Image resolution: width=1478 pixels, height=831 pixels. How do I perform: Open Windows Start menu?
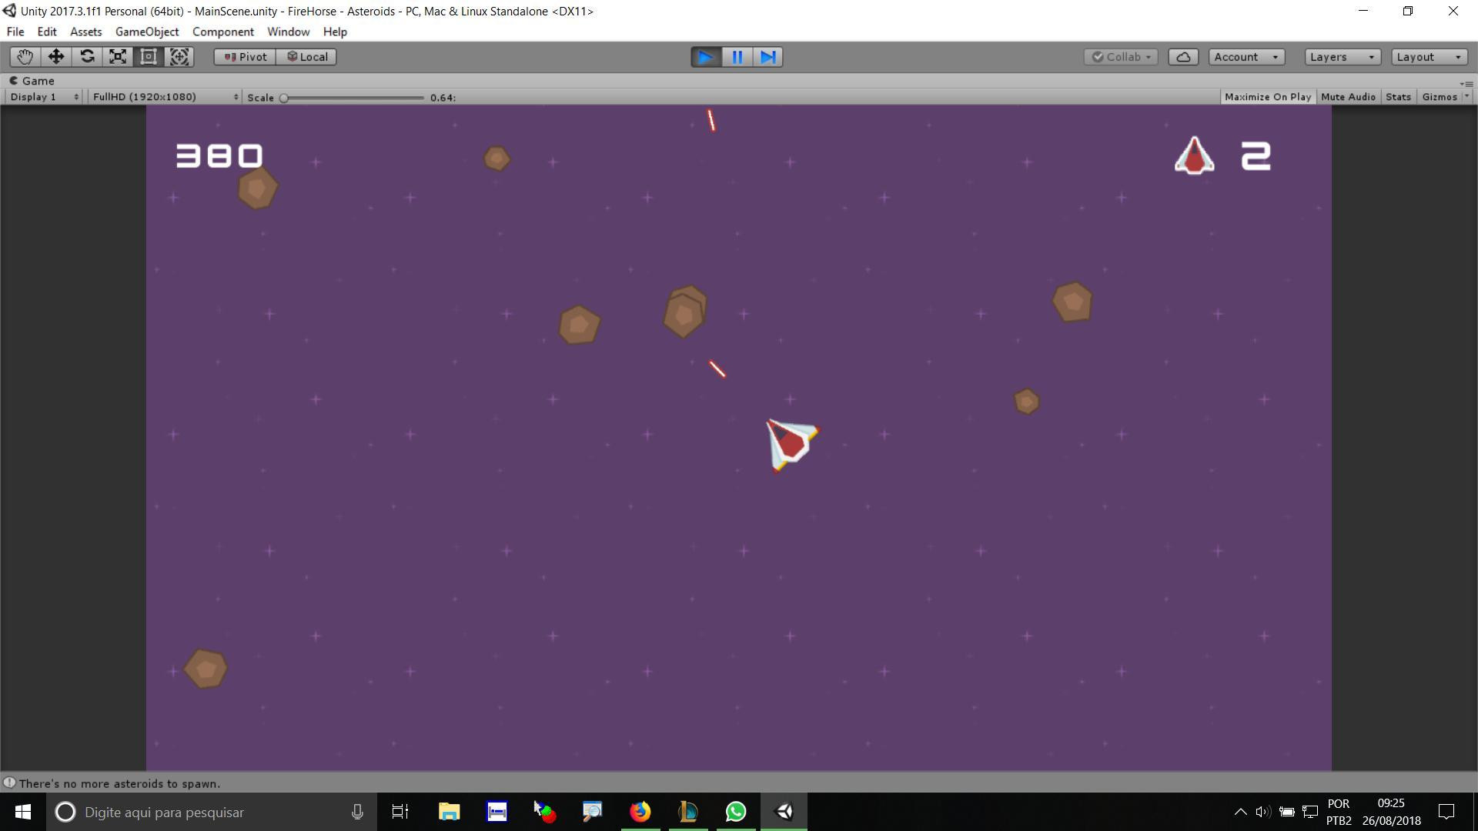point(22,812)
